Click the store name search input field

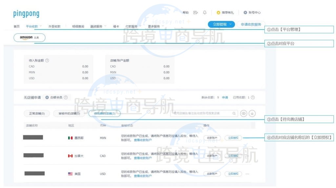202,113
